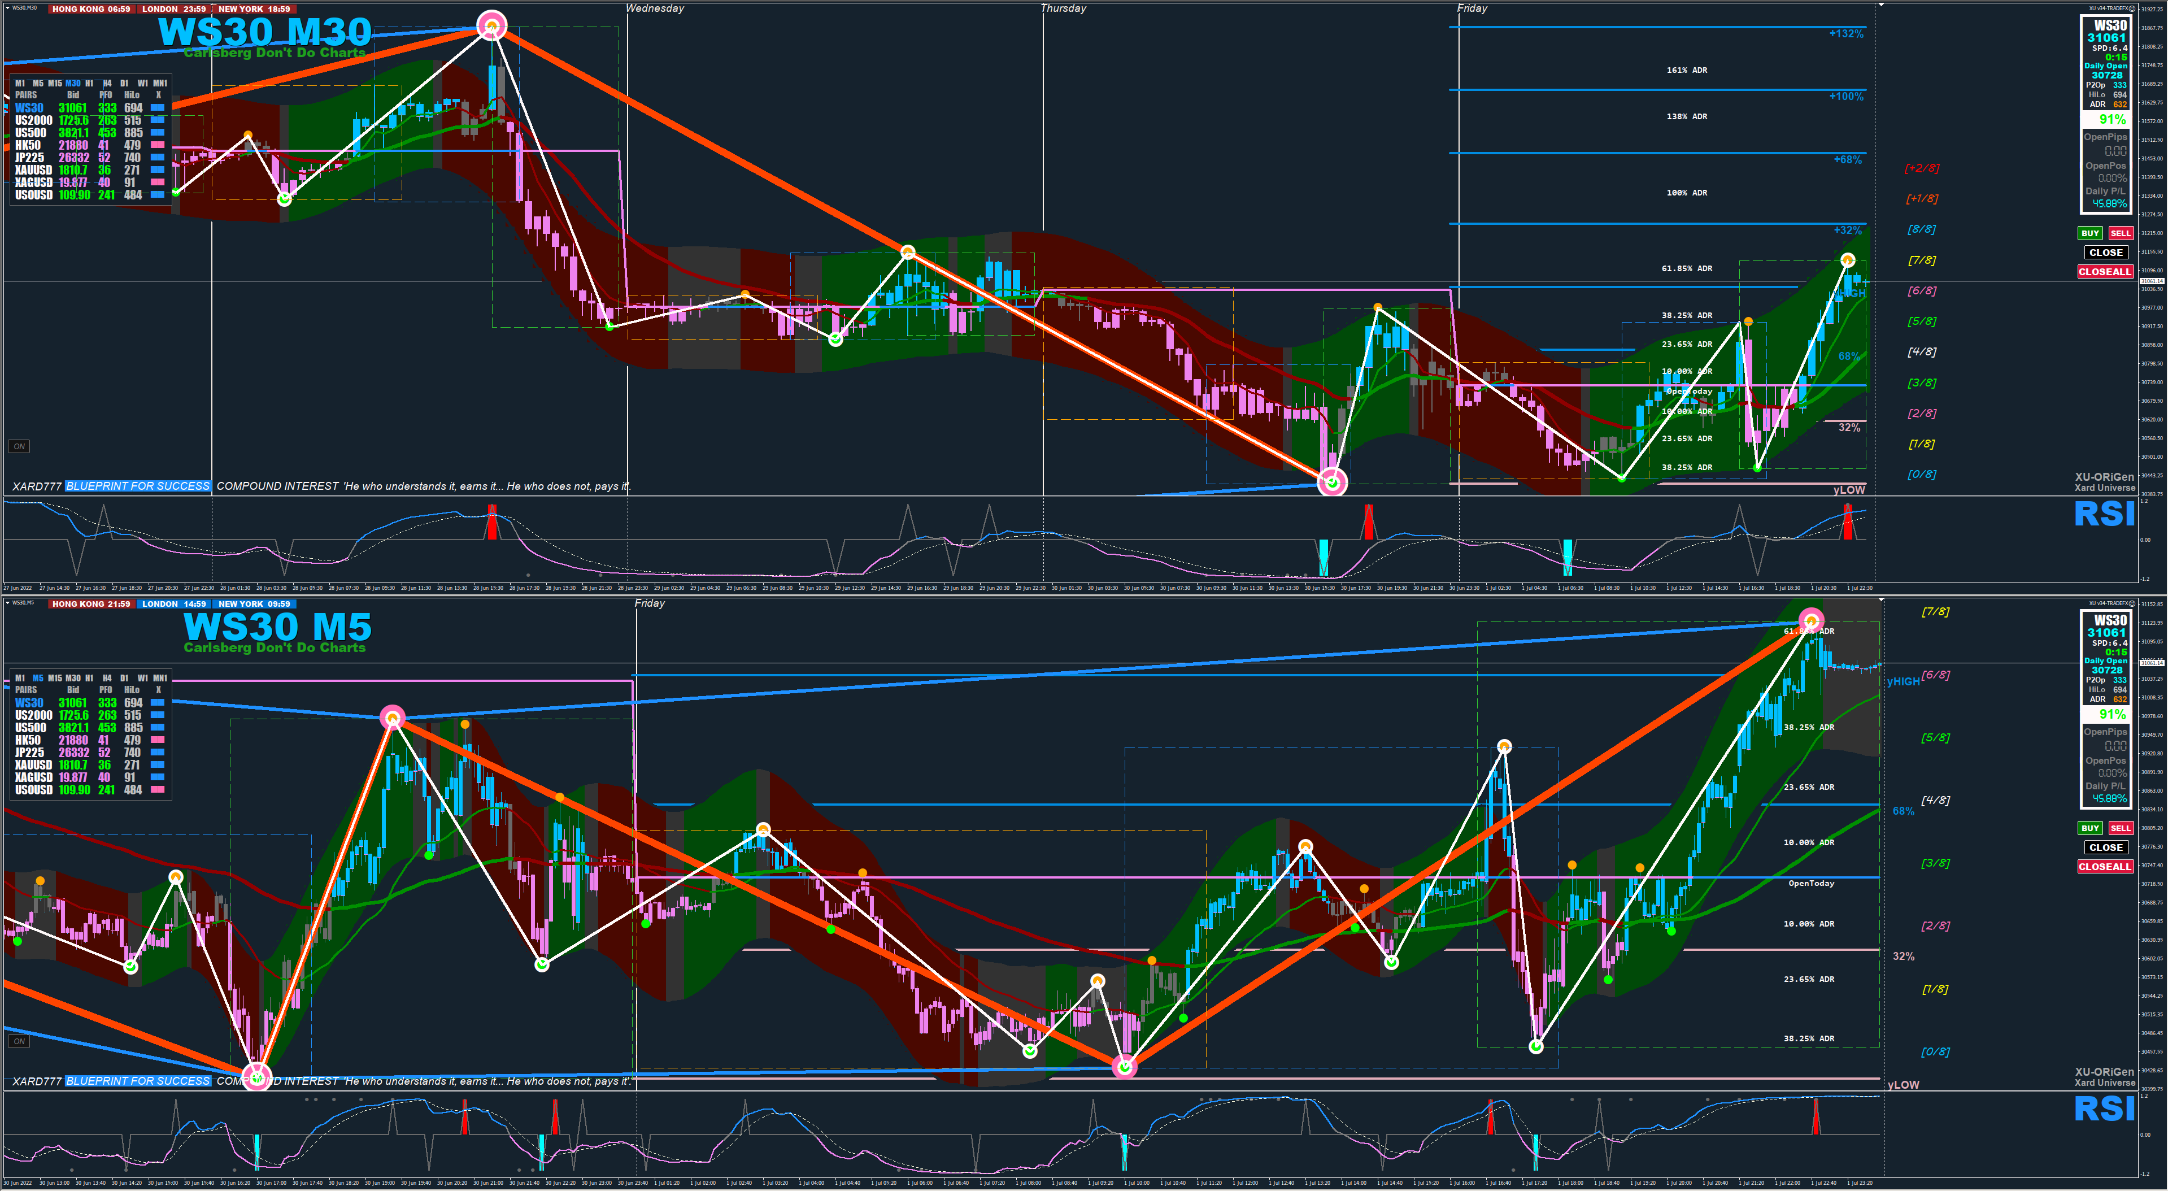This screenshot has height=1191, width=2168.
Task: Switch to H4 timeframe in top pairs panel
Action: (107, 83)
